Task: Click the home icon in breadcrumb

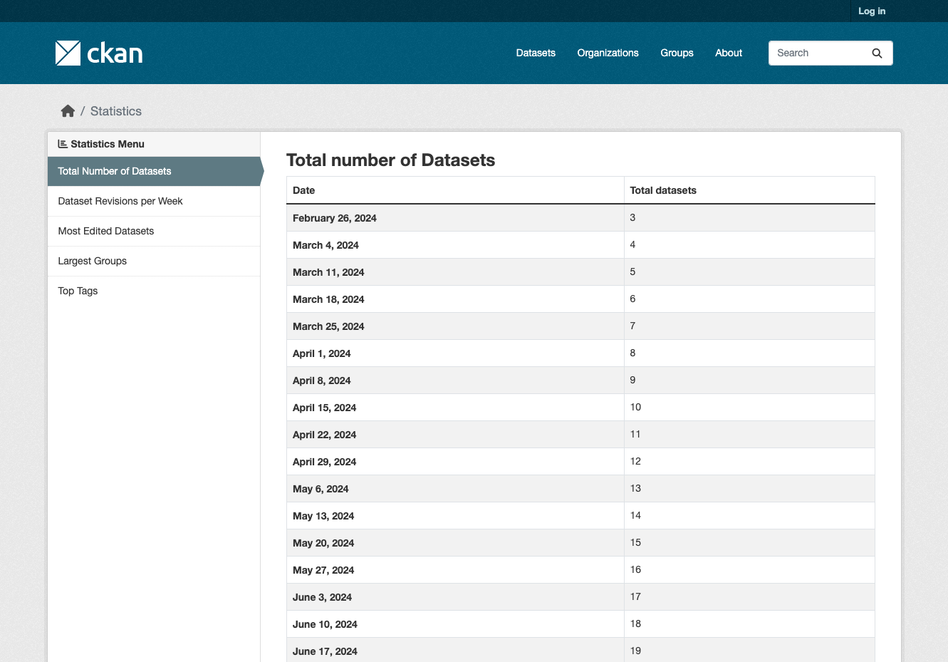Action: click(x=68, y=111)
